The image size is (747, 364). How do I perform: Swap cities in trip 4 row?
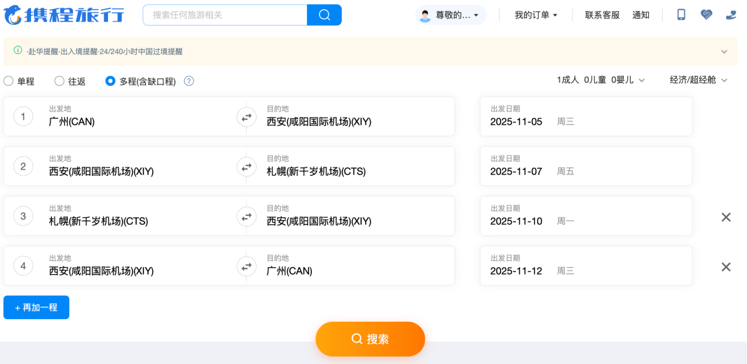(x=246, y=266)
